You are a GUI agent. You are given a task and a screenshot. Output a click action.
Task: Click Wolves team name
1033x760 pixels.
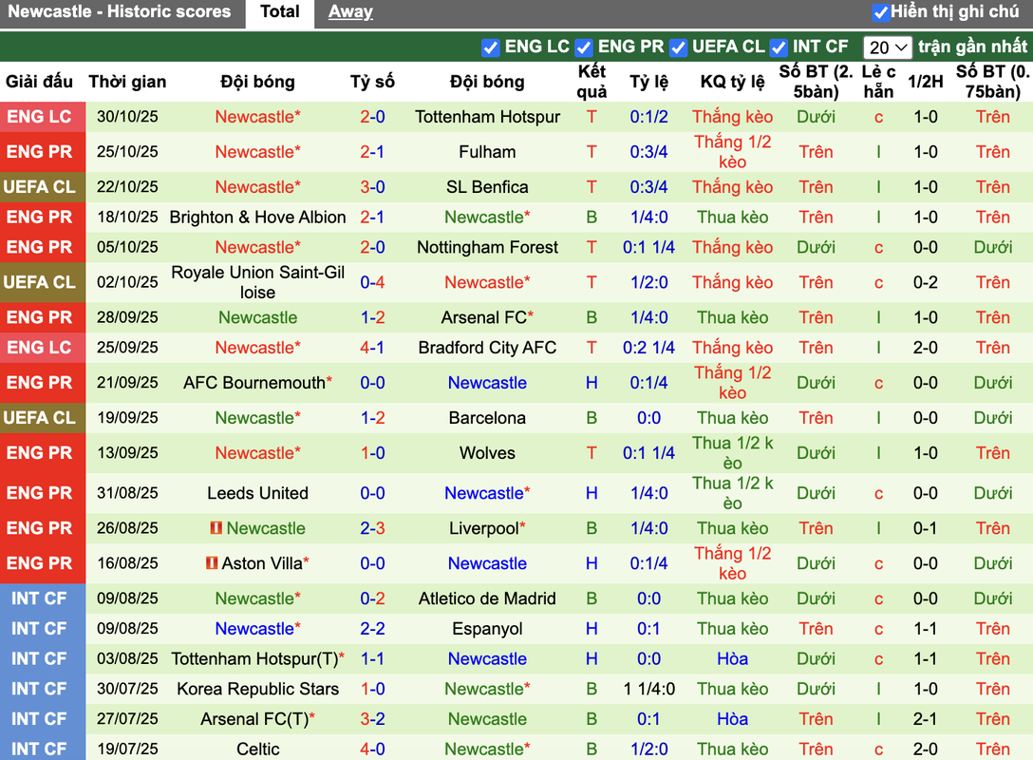487,453
